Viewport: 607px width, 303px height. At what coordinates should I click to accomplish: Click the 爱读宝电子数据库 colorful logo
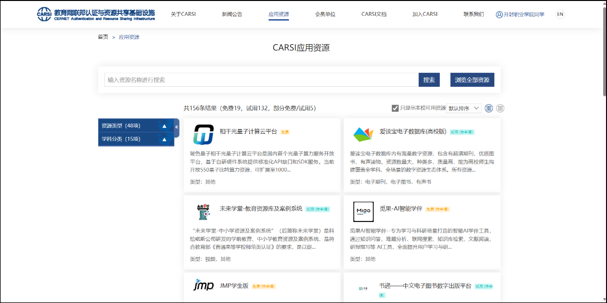[363, 135]
